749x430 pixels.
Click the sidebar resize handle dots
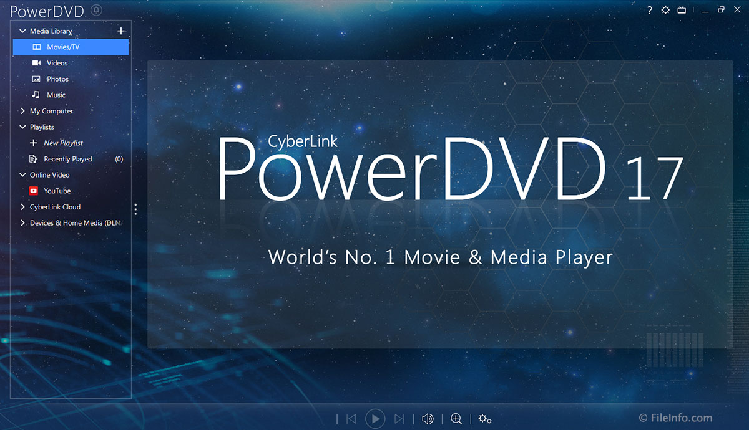click(135, 209)
